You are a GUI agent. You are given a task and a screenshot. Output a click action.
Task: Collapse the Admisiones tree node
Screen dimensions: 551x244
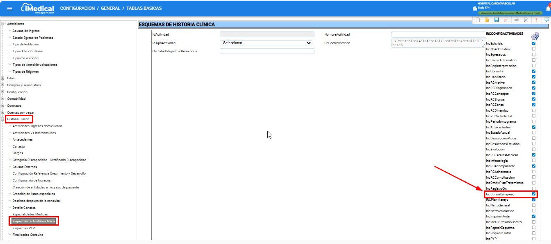pos(3,24)
